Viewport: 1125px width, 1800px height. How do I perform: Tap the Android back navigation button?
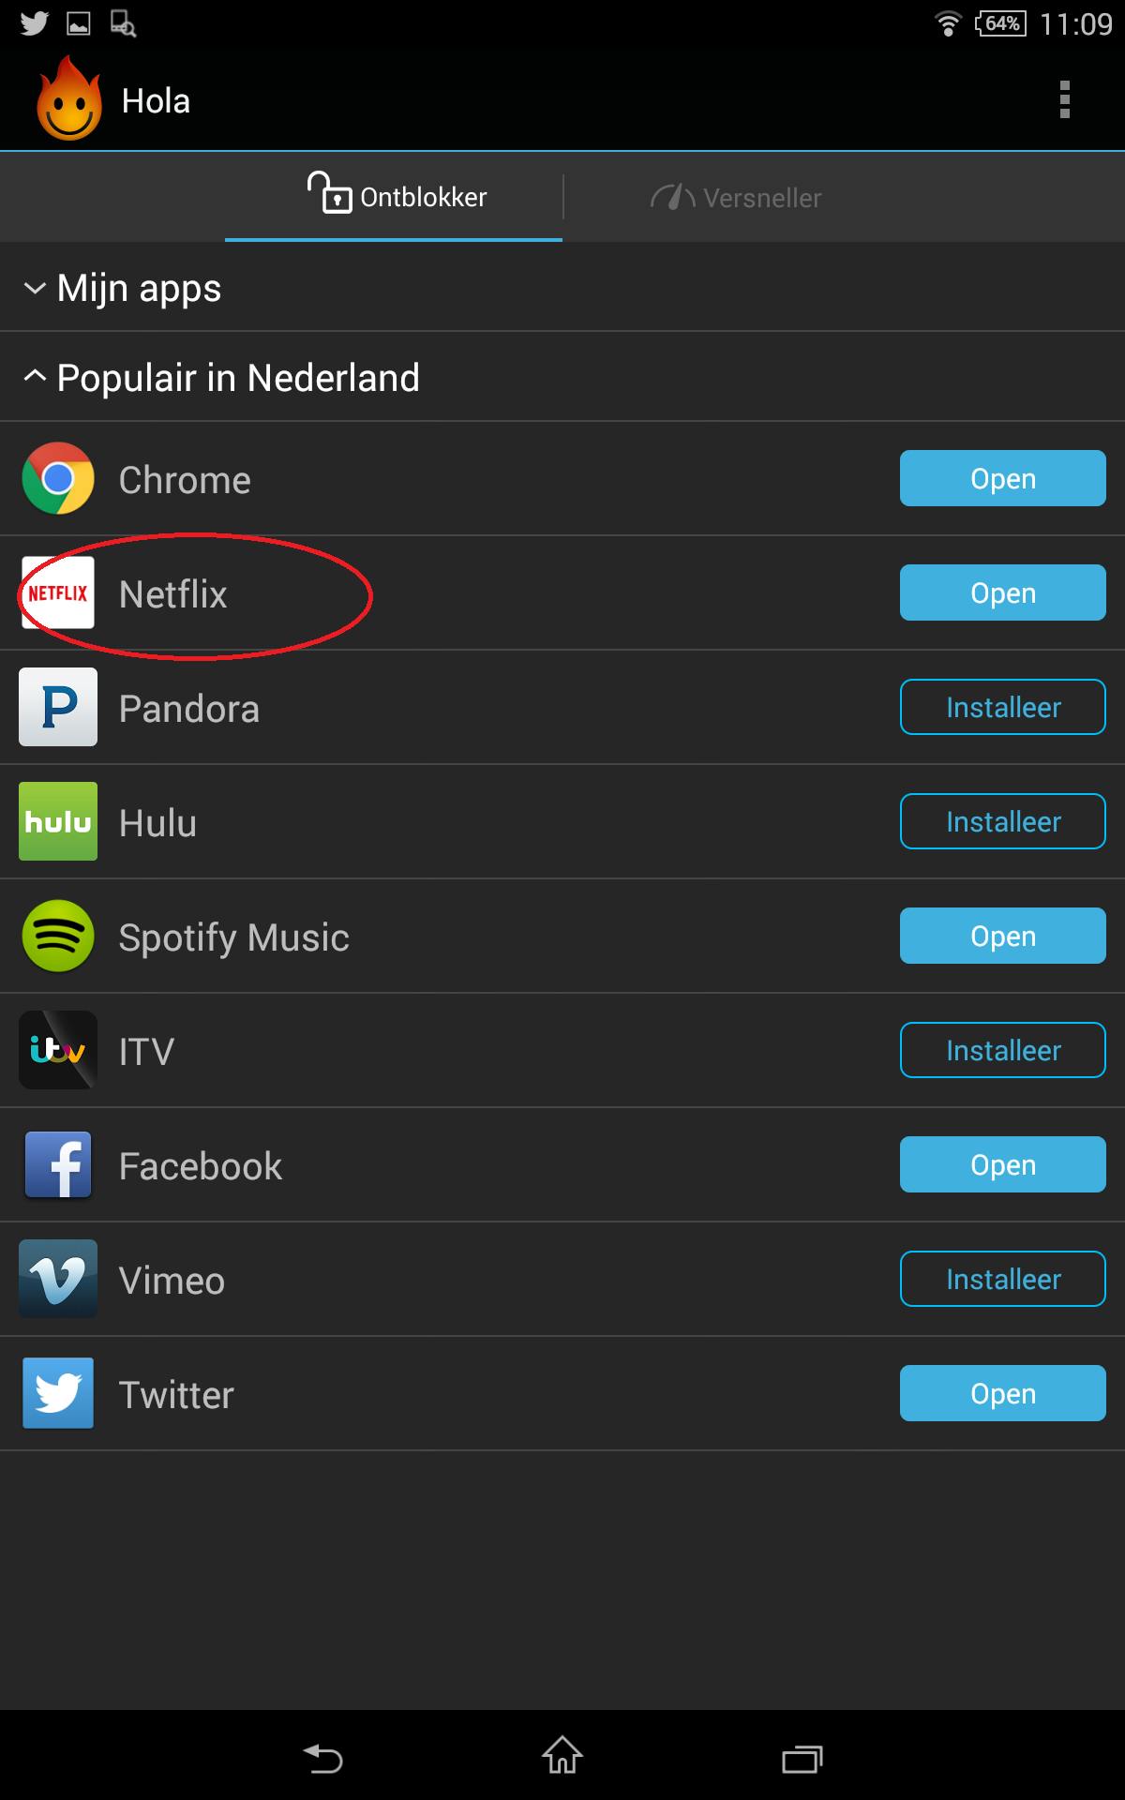tap(323, 1758)
